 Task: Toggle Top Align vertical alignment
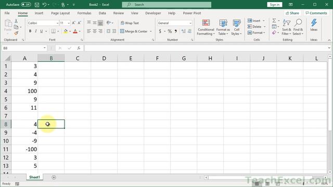click(x=89, y=23)
